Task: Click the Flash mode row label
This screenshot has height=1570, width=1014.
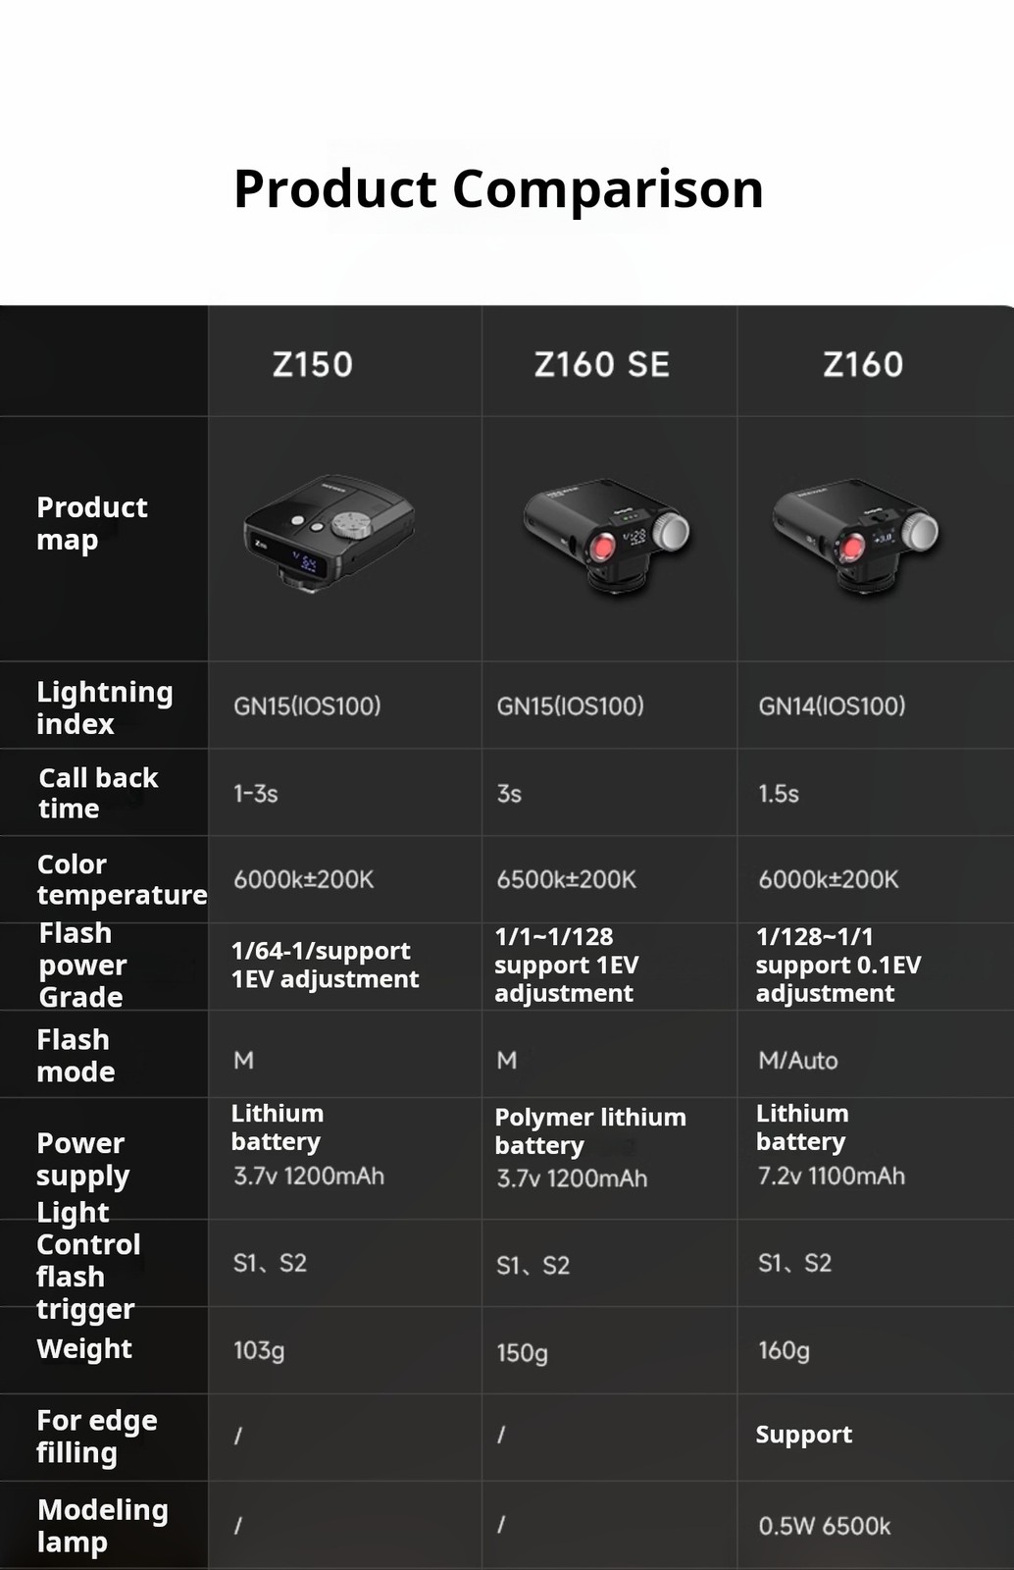Action: click(x=76, y=1055)
